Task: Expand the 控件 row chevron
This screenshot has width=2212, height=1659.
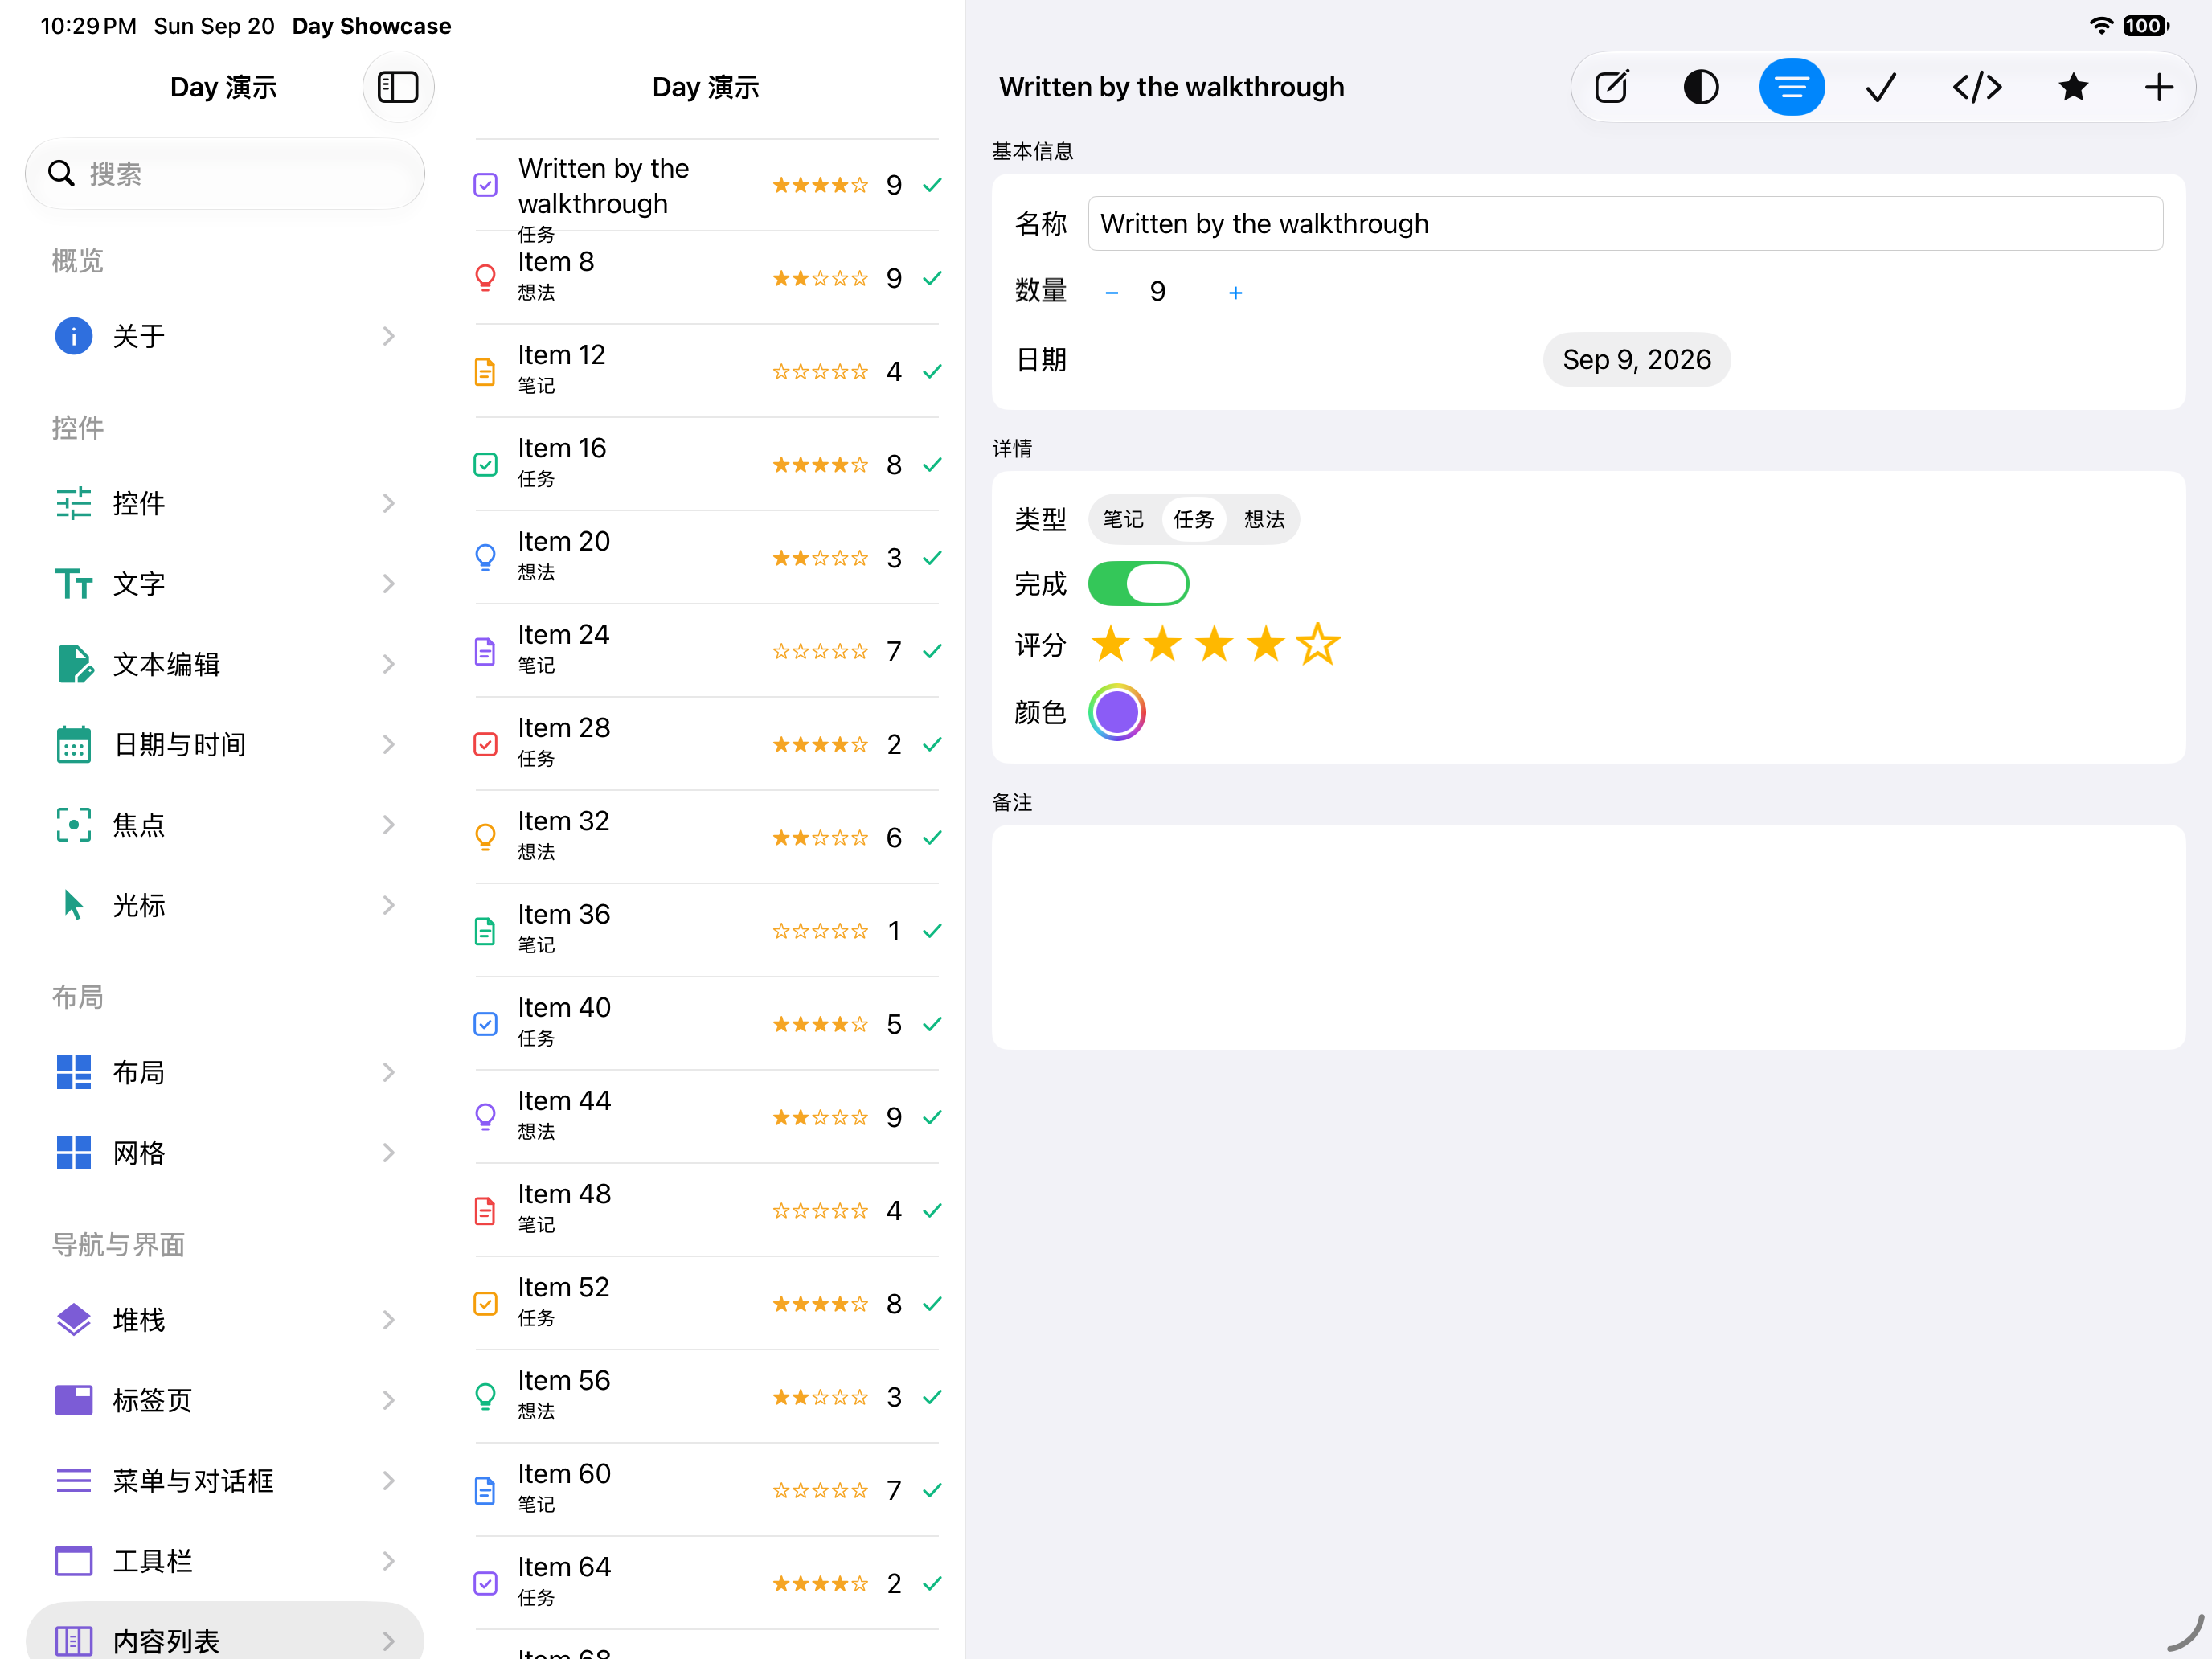Action: tap(388, 503)
